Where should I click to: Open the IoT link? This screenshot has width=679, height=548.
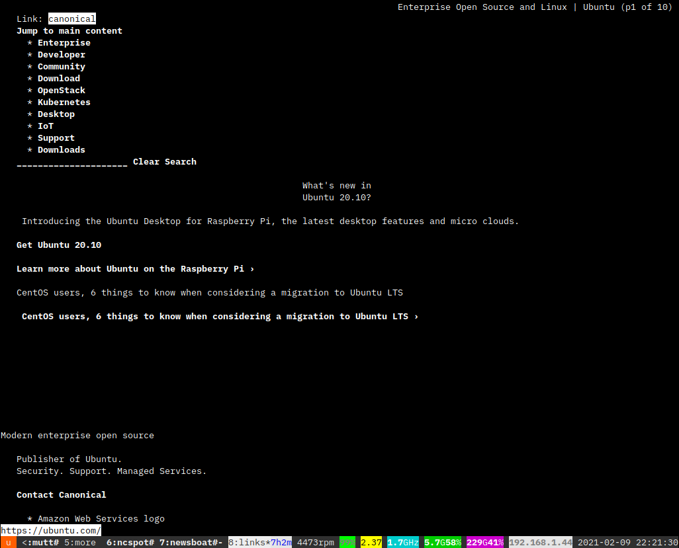pos(46,126)
